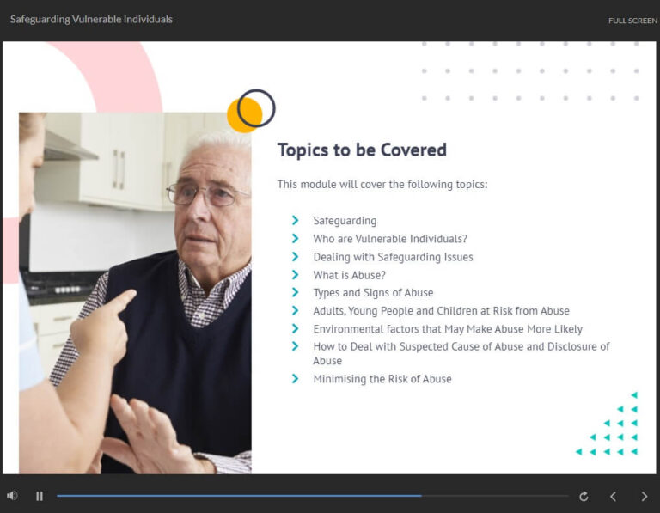Enter FULL SCREEN mode

point(632,21)
